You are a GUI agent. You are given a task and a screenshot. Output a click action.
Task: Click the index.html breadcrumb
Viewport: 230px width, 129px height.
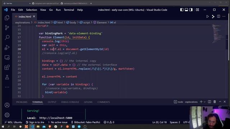[x=42, y=23]
